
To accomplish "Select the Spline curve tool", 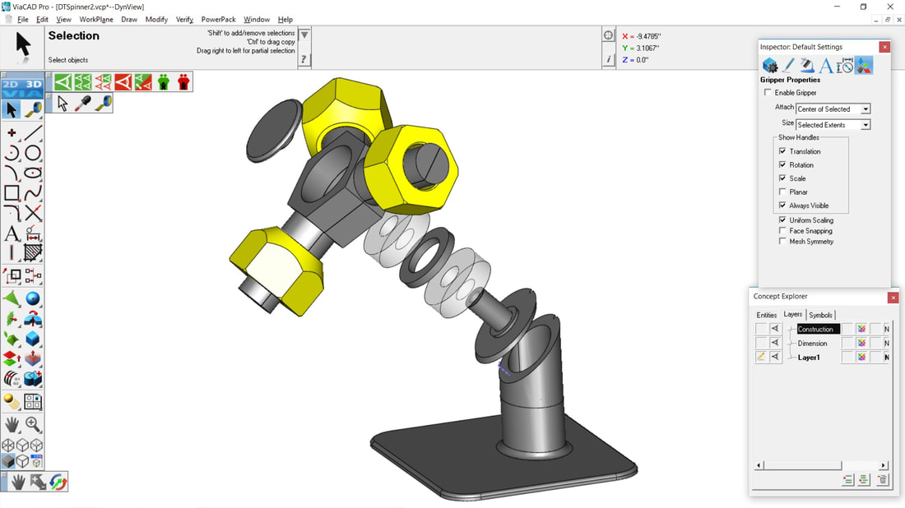I will coord(33,193).
